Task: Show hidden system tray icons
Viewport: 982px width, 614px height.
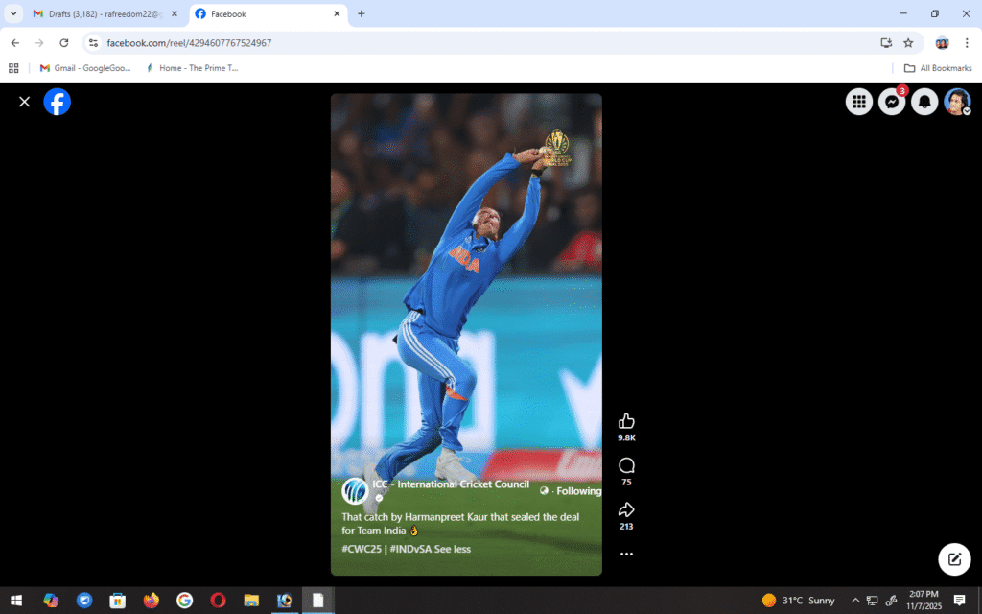Action: click(x=855, y=601)
